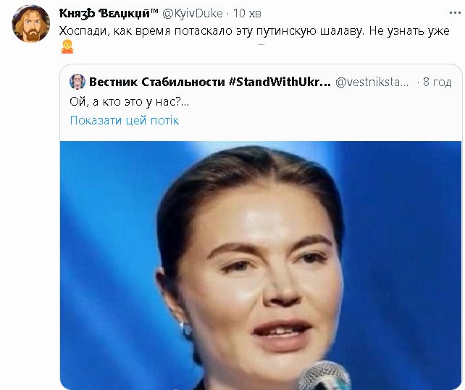Click the dot separator before "8 год"
Screen dimensions: 465x390
[x=416, y=82]
